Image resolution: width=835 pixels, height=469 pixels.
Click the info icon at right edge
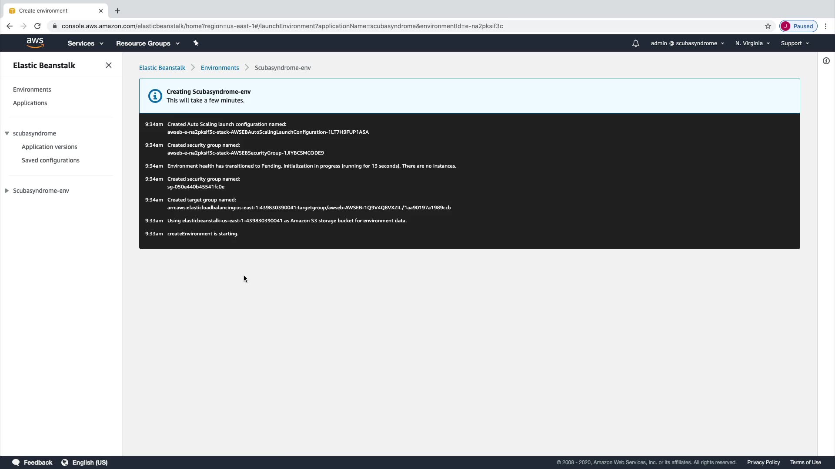[x=826, y=61]
